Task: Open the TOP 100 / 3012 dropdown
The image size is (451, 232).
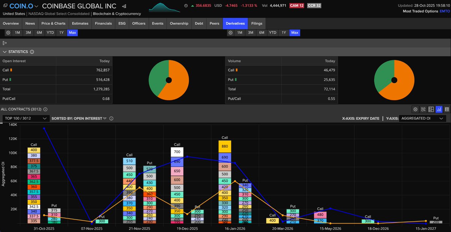Action: pyautogui.click(x=26, y=118)
